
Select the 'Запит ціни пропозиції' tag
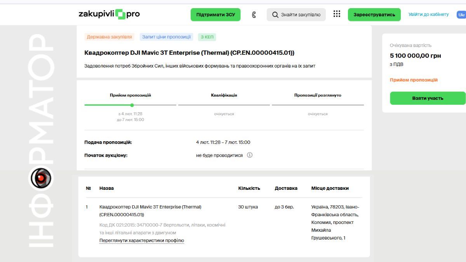[x=166, y=37]
